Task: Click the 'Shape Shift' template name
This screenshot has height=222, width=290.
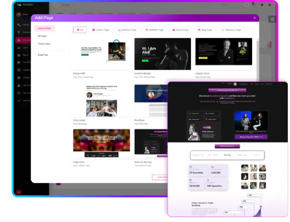Action: 79,74
